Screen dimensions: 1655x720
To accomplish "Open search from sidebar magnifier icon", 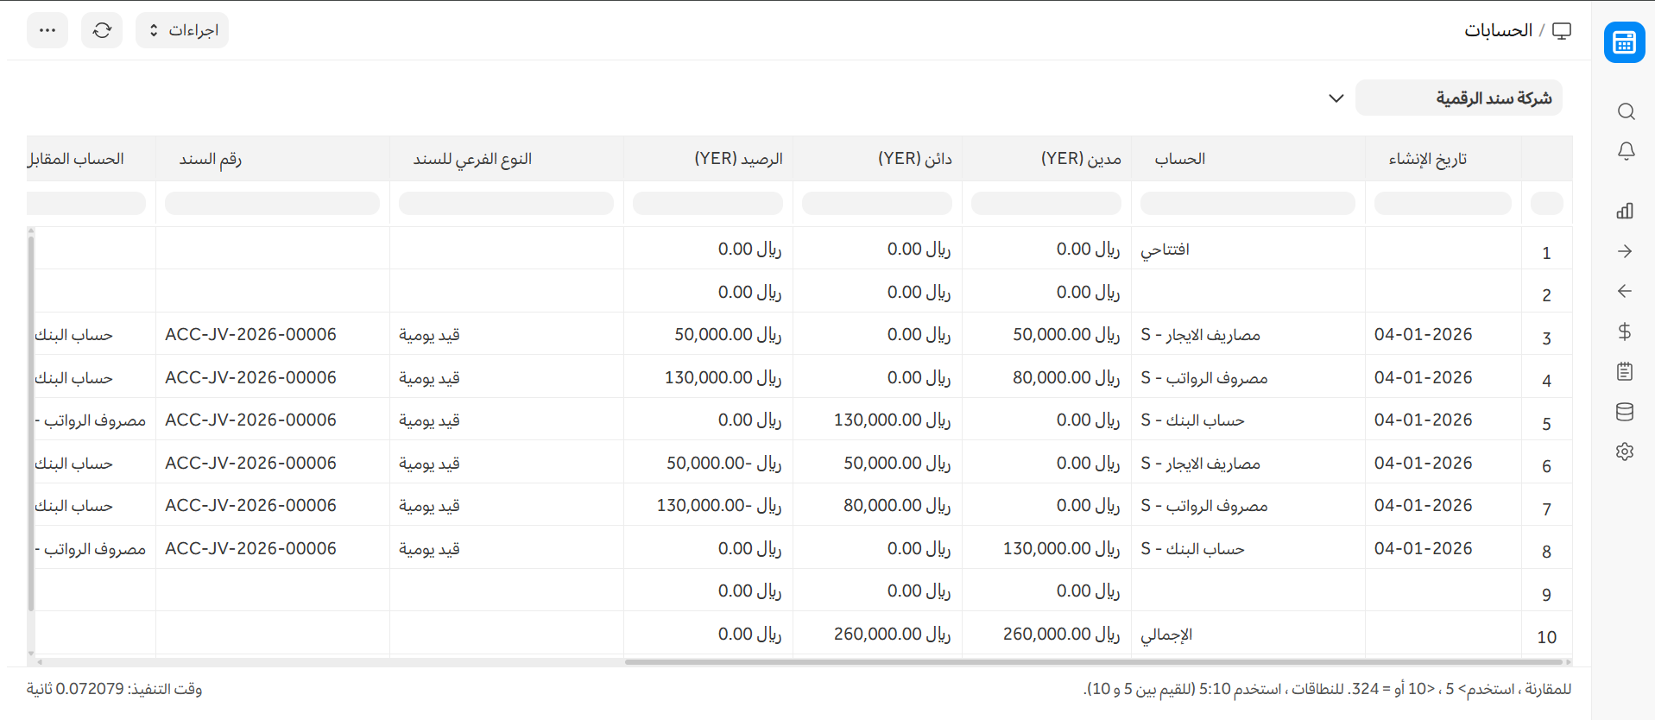I will pos(1626,111).
